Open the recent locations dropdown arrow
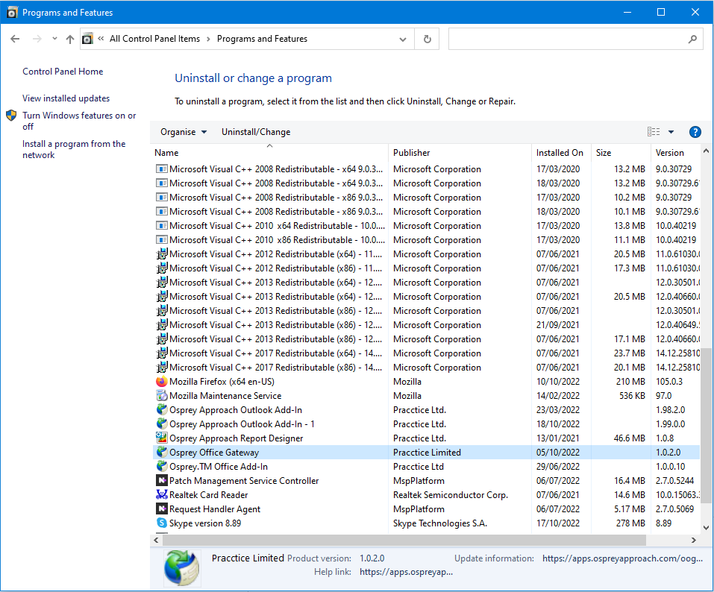The image size is (714, 592). pos(54,39)
